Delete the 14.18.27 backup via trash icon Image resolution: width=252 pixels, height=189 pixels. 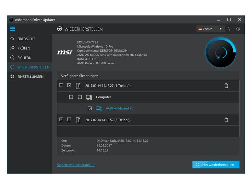(226, 86)
